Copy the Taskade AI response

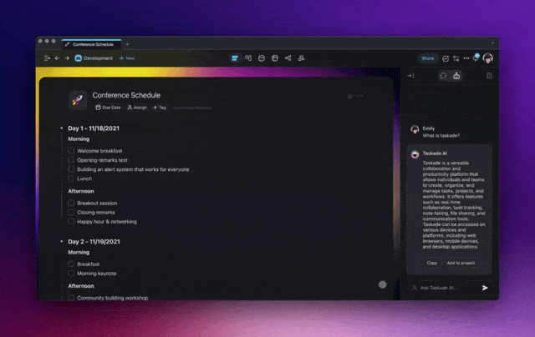tap(432, 263)
